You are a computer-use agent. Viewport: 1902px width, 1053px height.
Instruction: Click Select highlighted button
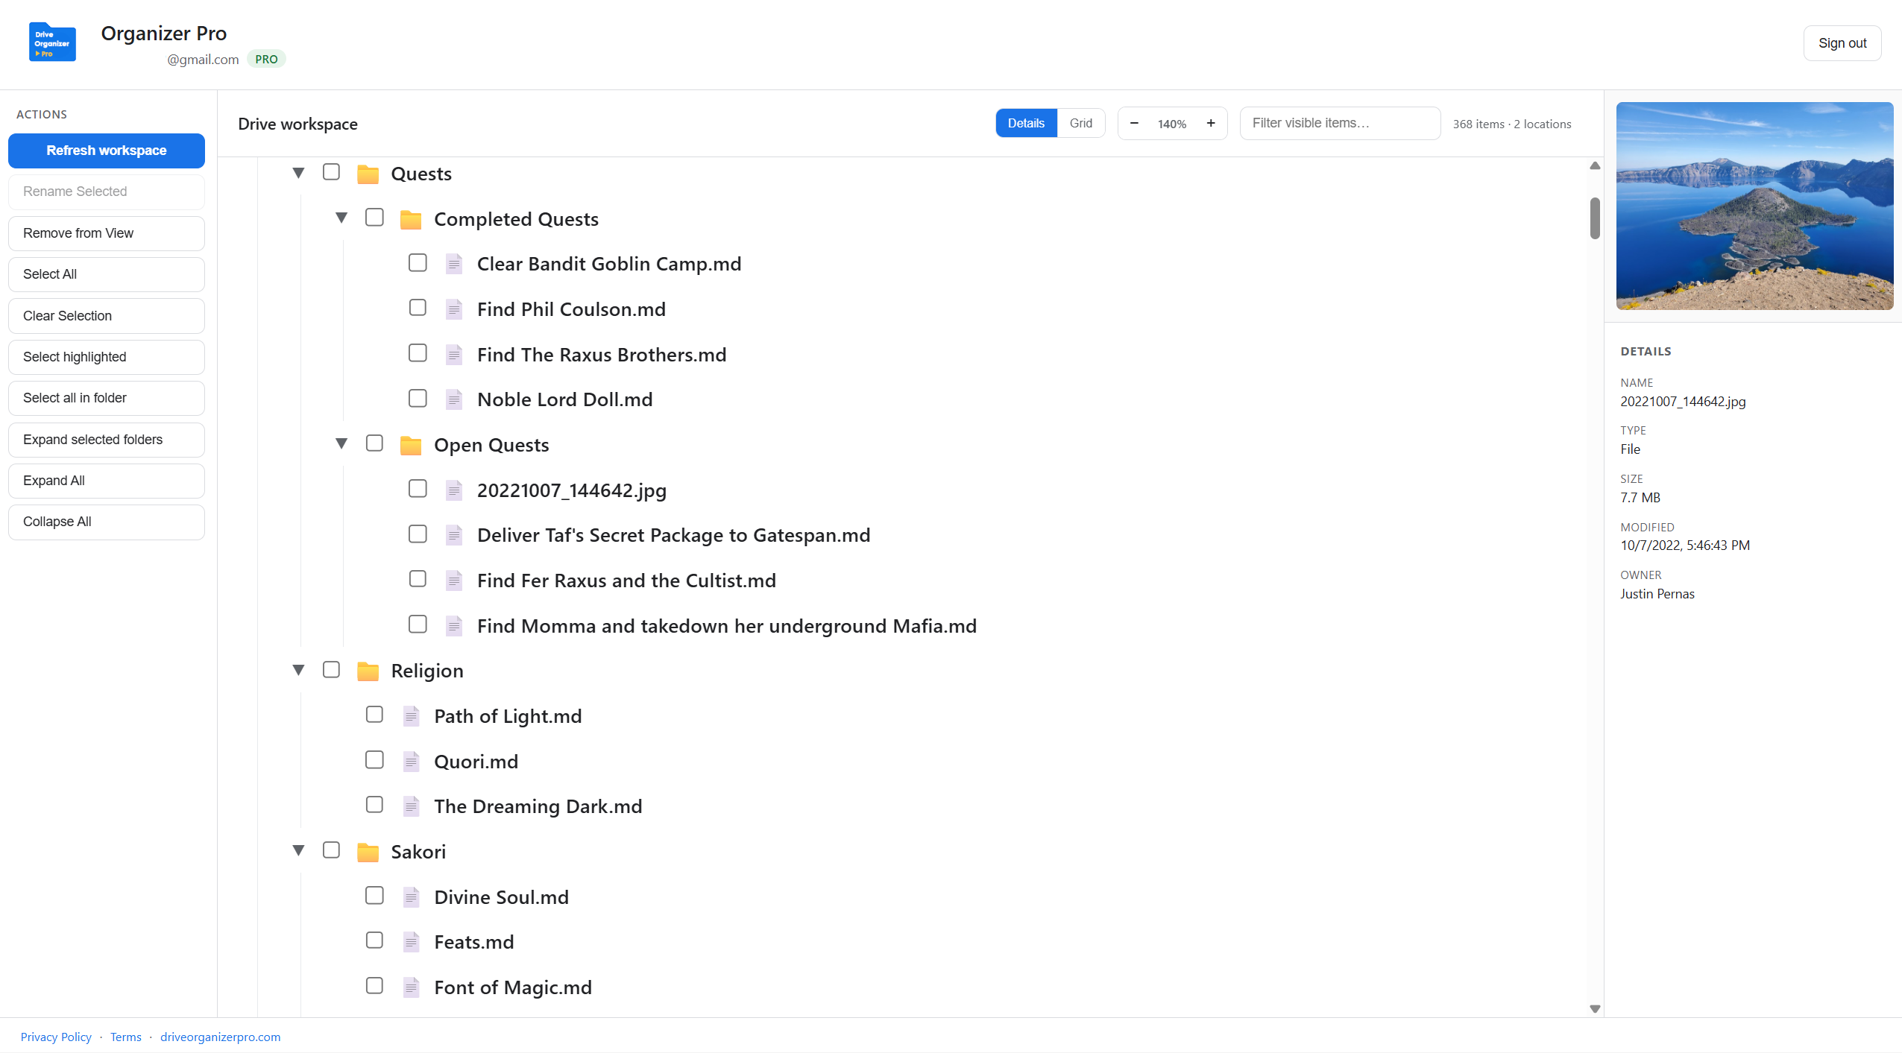[107, 357]
